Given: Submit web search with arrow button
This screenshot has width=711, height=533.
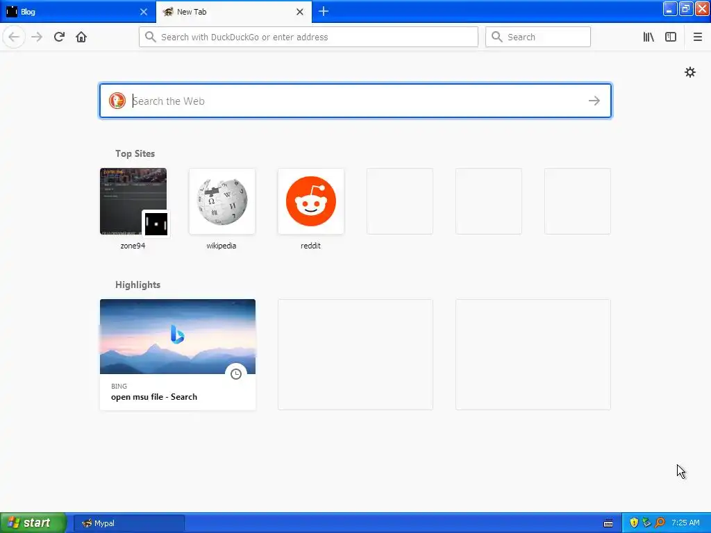Looking at the screenshot, I should pyautogui.click(x=594, y=101).
